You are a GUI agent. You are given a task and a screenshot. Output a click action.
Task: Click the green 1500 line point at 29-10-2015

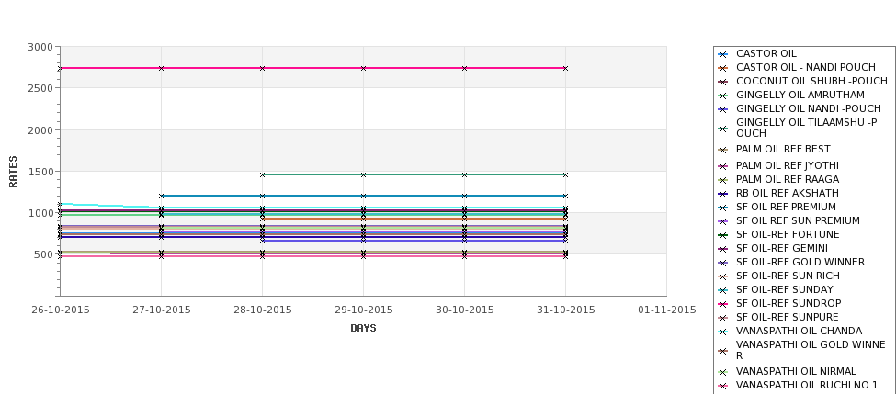tap(363, 174)
